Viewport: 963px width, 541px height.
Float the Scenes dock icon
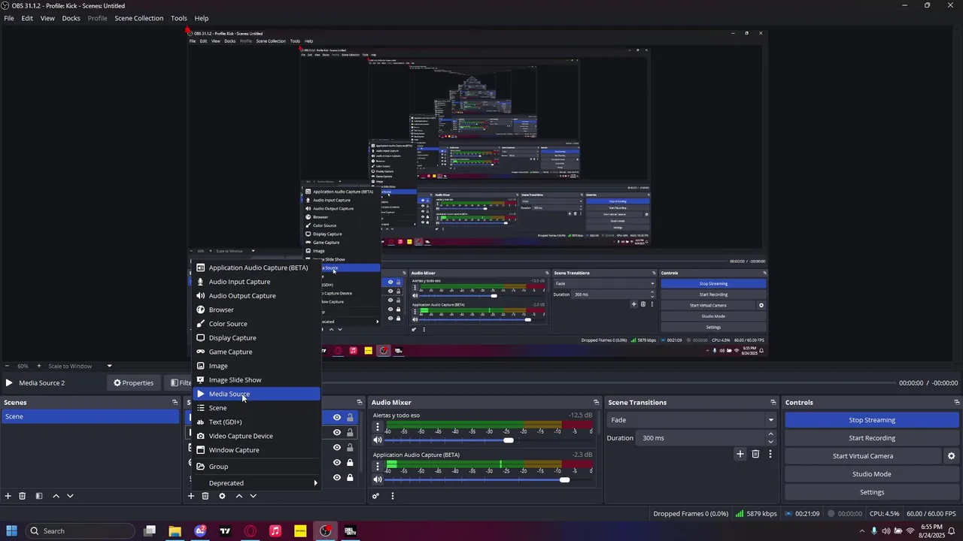175,403
